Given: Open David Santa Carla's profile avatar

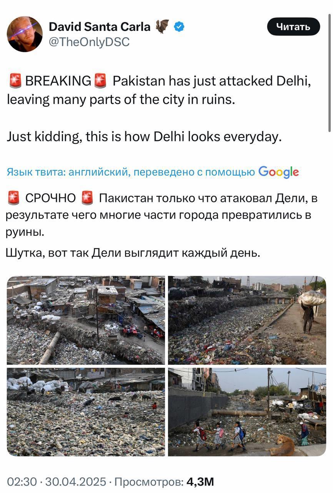Looking at the screenshot, I should pos(25,34).
